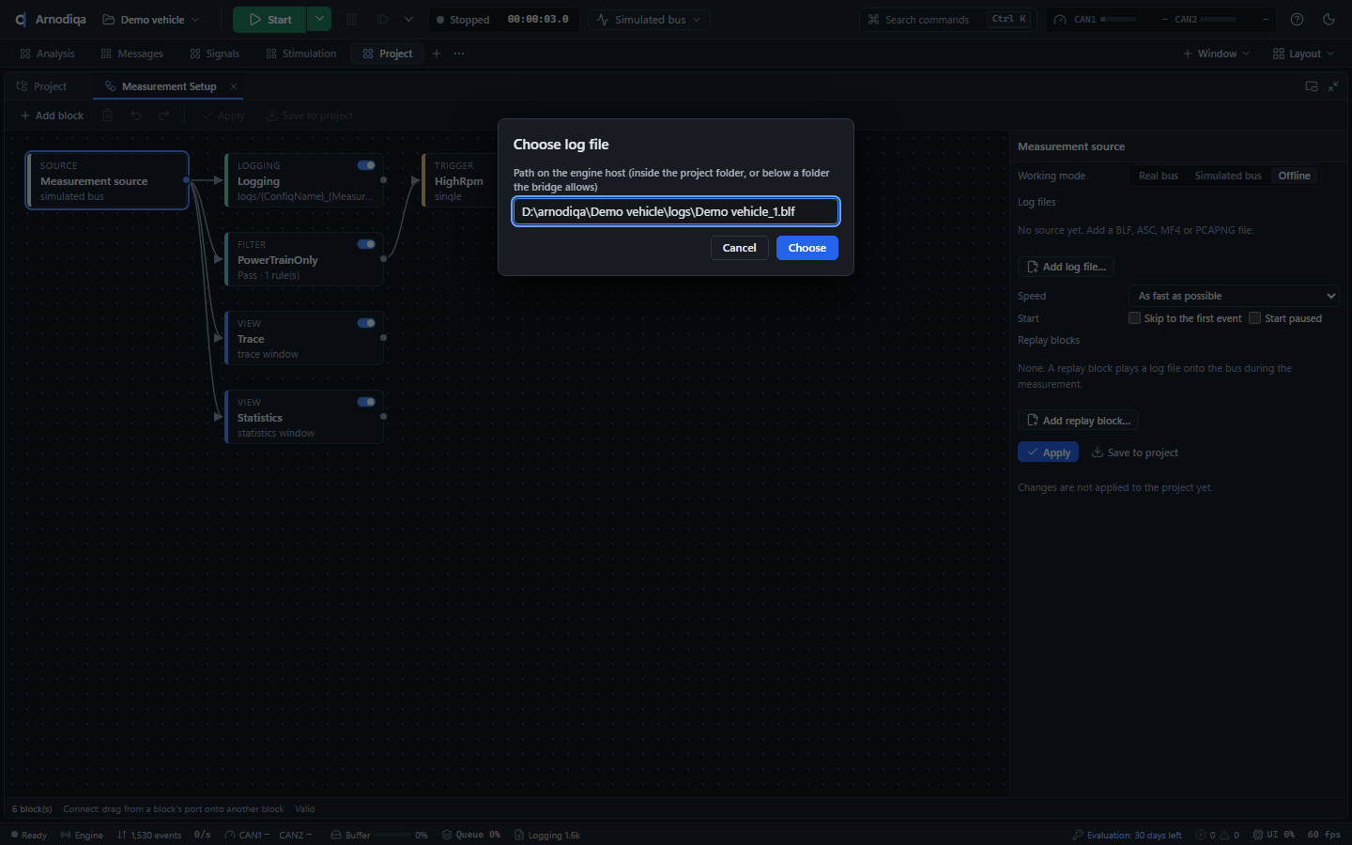The width and height of the screenshot is (1352, 845).
Task: Expand the Start button dropdown arrow
Action: 319,20
